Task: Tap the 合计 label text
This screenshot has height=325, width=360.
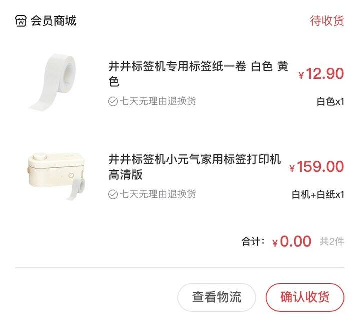Action: tap(253, 241)
